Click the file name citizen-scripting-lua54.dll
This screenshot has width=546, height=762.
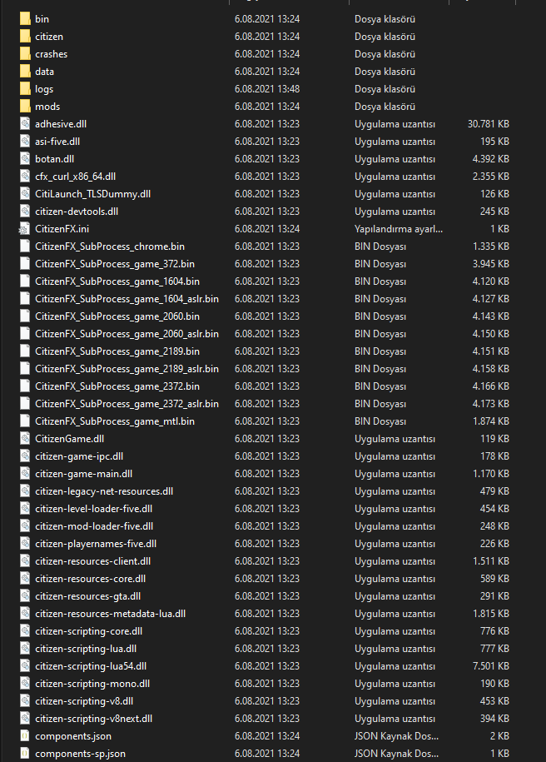pyautogui.click(x=91, y=666)
